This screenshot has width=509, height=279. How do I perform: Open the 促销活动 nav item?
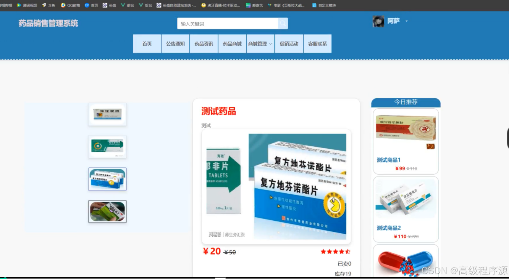(x=289, y=44)
